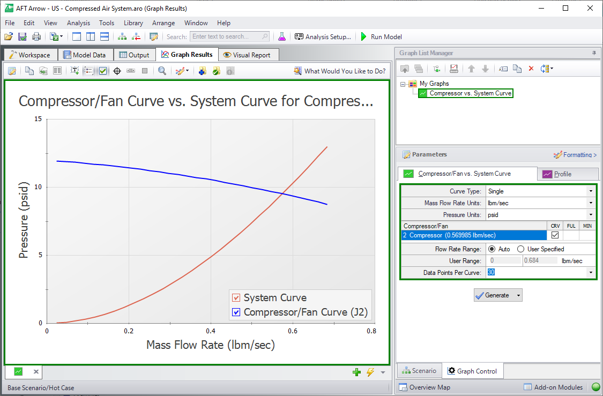Viewport: 603px width, 396px height.
Task: Open the Library menu
Action: click(133, 23)
